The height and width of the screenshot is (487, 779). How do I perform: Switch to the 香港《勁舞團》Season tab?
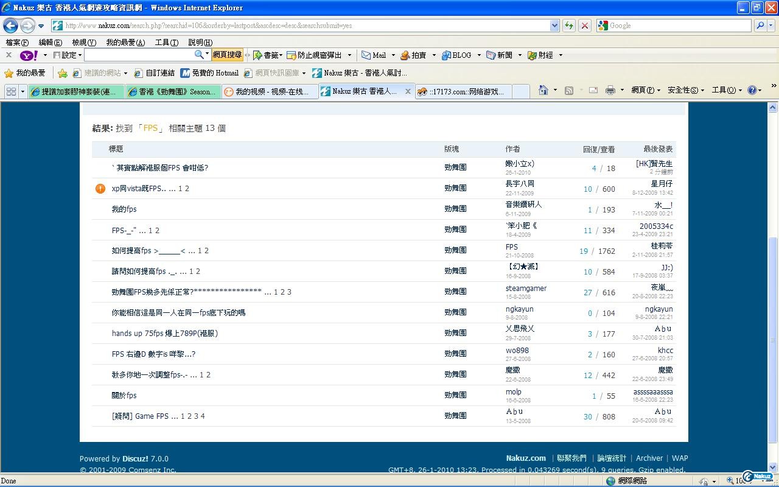click(x=172, y=91)
